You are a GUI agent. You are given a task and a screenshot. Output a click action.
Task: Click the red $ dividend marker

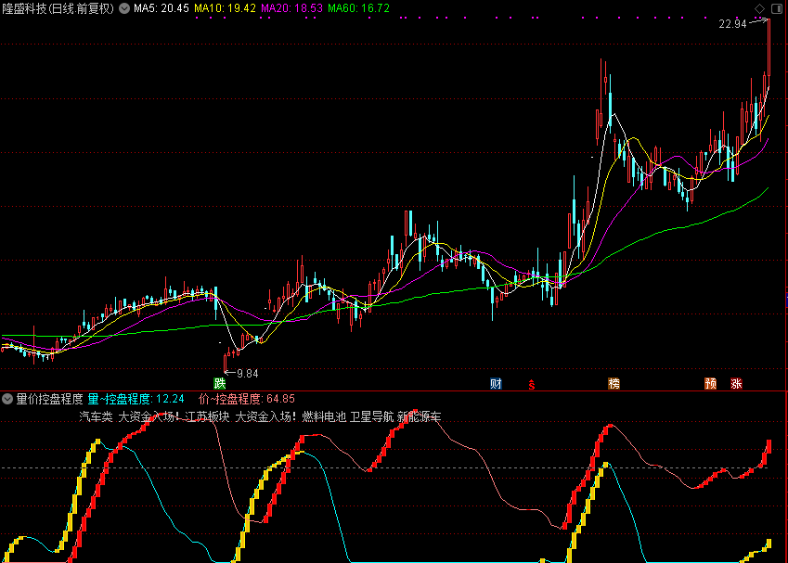[532, 384]
